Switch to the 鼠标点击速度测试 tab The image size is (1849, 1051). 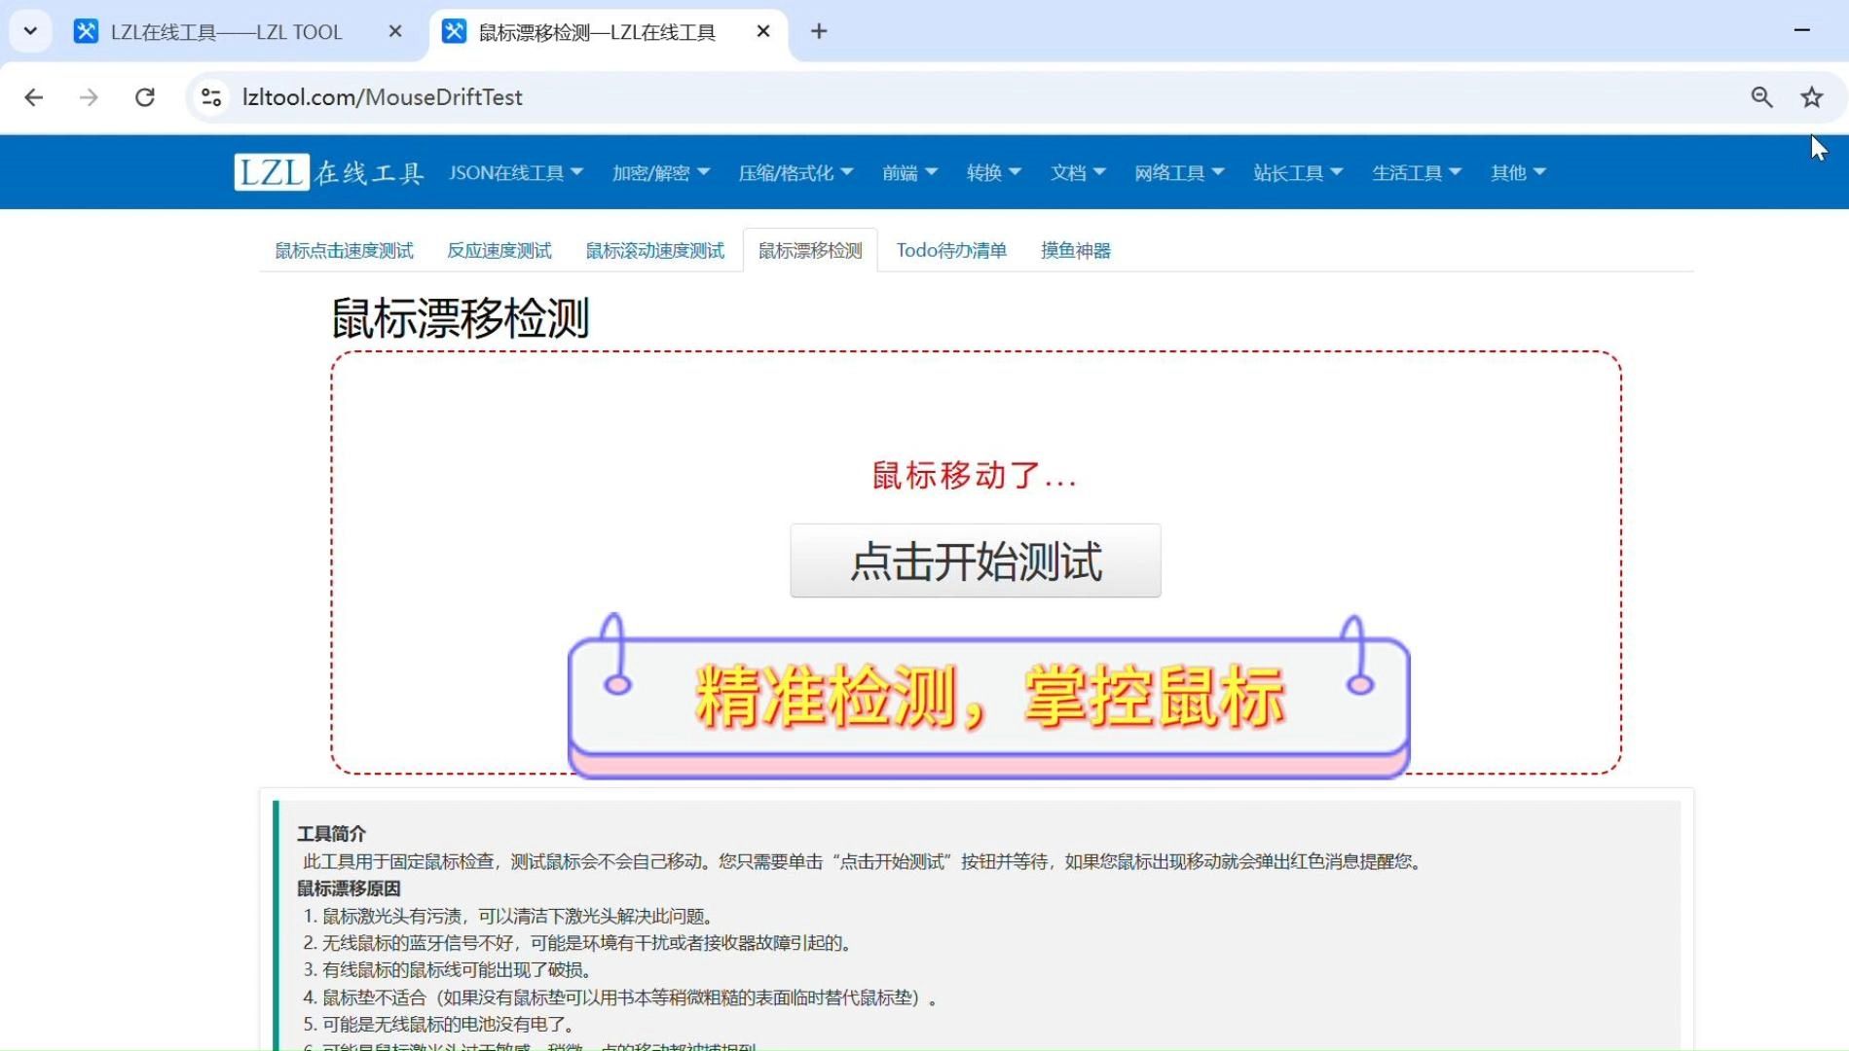click(344, 250)
